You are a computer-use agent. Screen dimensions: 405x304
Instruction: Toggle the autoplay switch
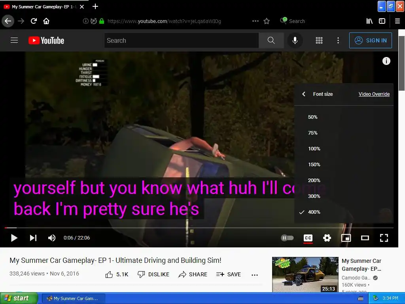coord(287,238)
